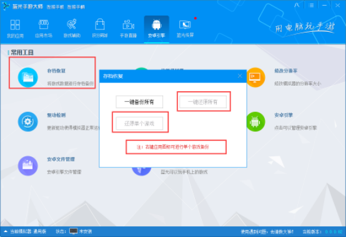Open the shopping bag tab
The height and width of the screenshot is (237, 346).
click(100, 29)
